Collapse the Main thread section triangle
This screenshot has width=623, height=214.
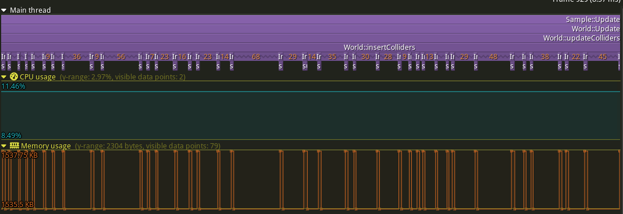4,10
